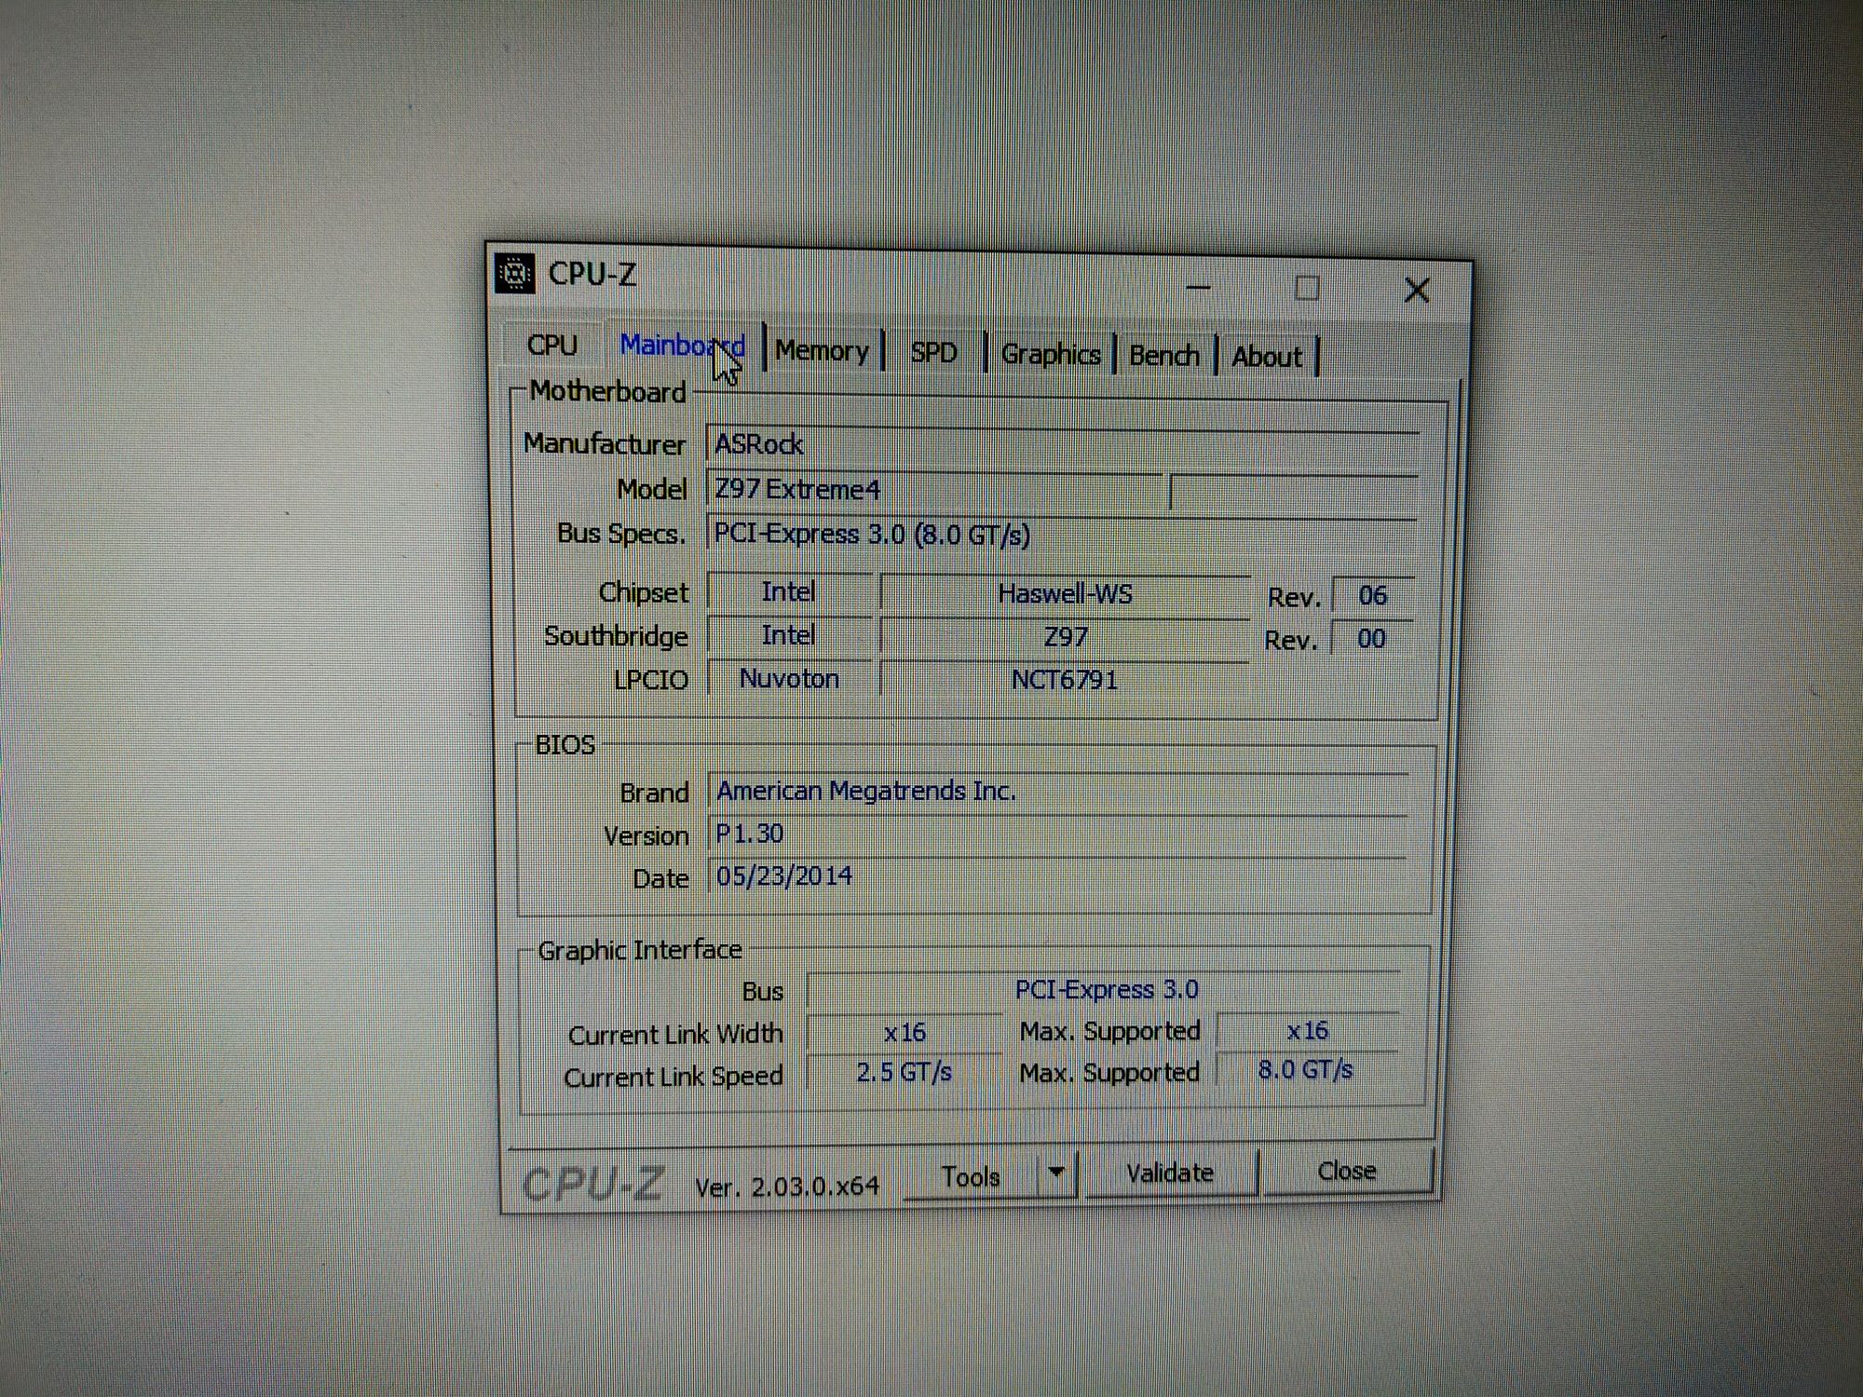
Task: Click the current link width x16 value
Action: click(x=904, y=1032)
